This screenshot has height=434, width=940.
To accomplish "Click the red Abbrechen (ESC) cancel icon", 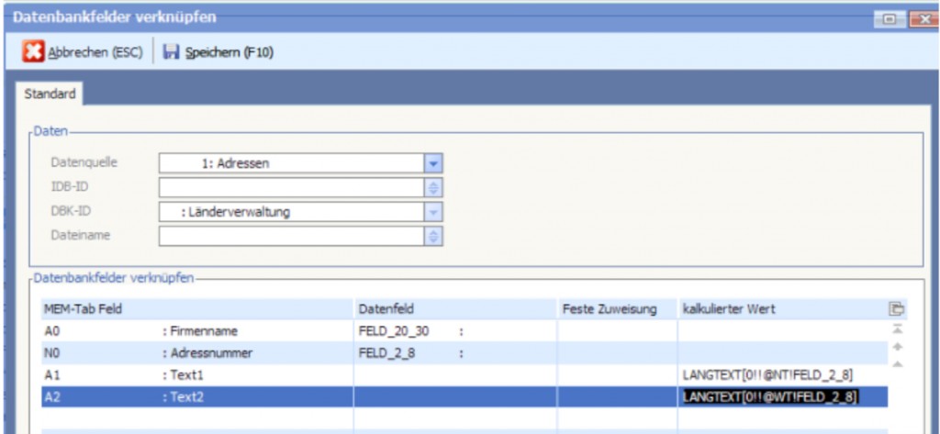I will [33, 53].
